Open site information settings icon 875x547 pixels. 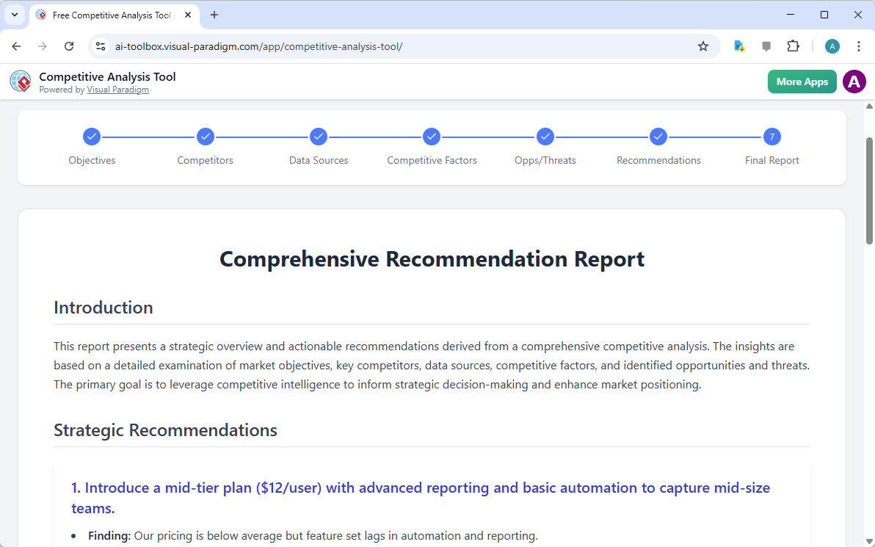100,46
